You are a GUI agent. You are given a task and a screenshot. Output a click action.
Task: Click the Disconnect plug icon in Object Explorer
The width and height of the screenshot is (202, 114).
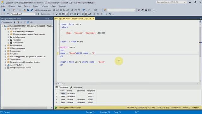[x=18, y=22]
